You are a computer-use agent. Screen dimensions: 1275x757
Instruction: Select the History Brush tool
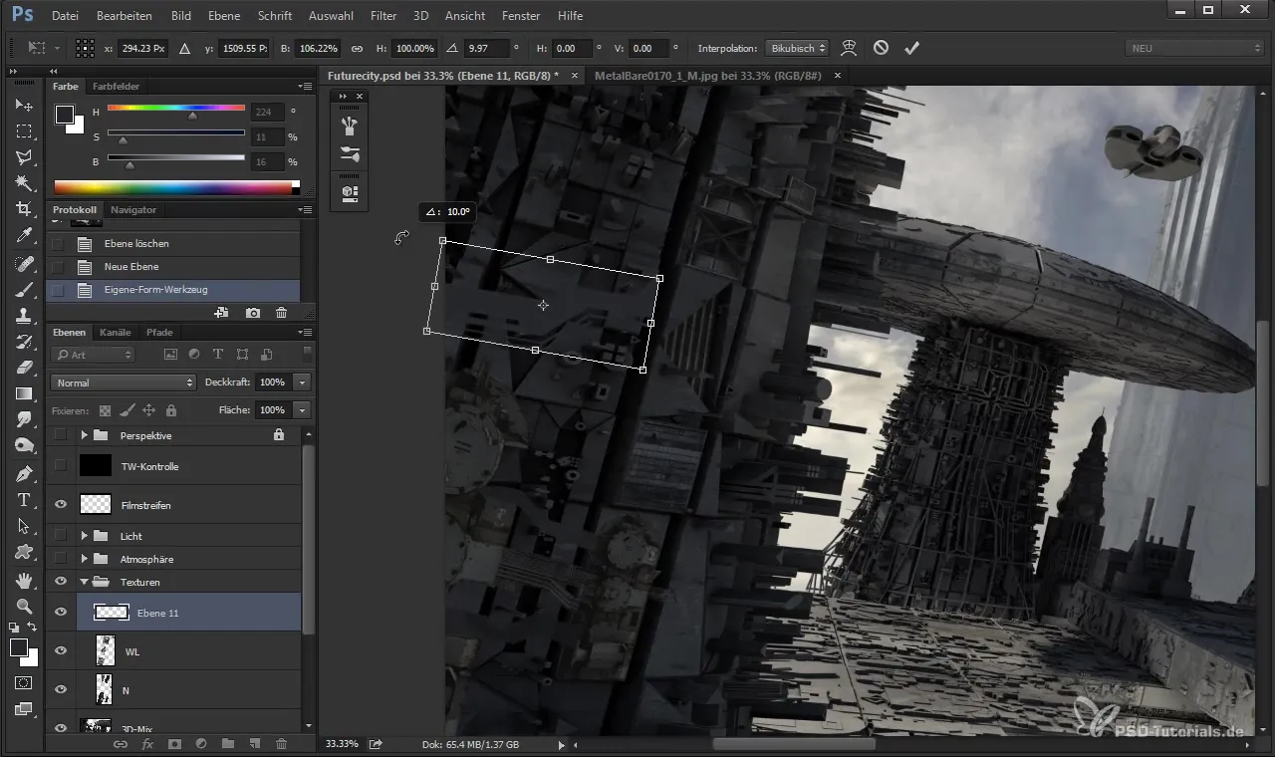coord(24,342)
